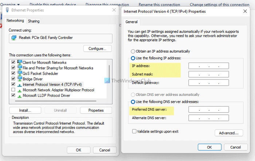Click the Microsoft LLDP Protocol Driver icon

19,95
